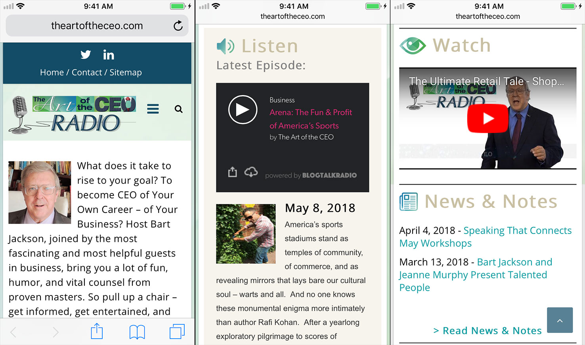Click the site search magnifier icon
Viewport: 585px width, 345px height.
tap(179, 109)
